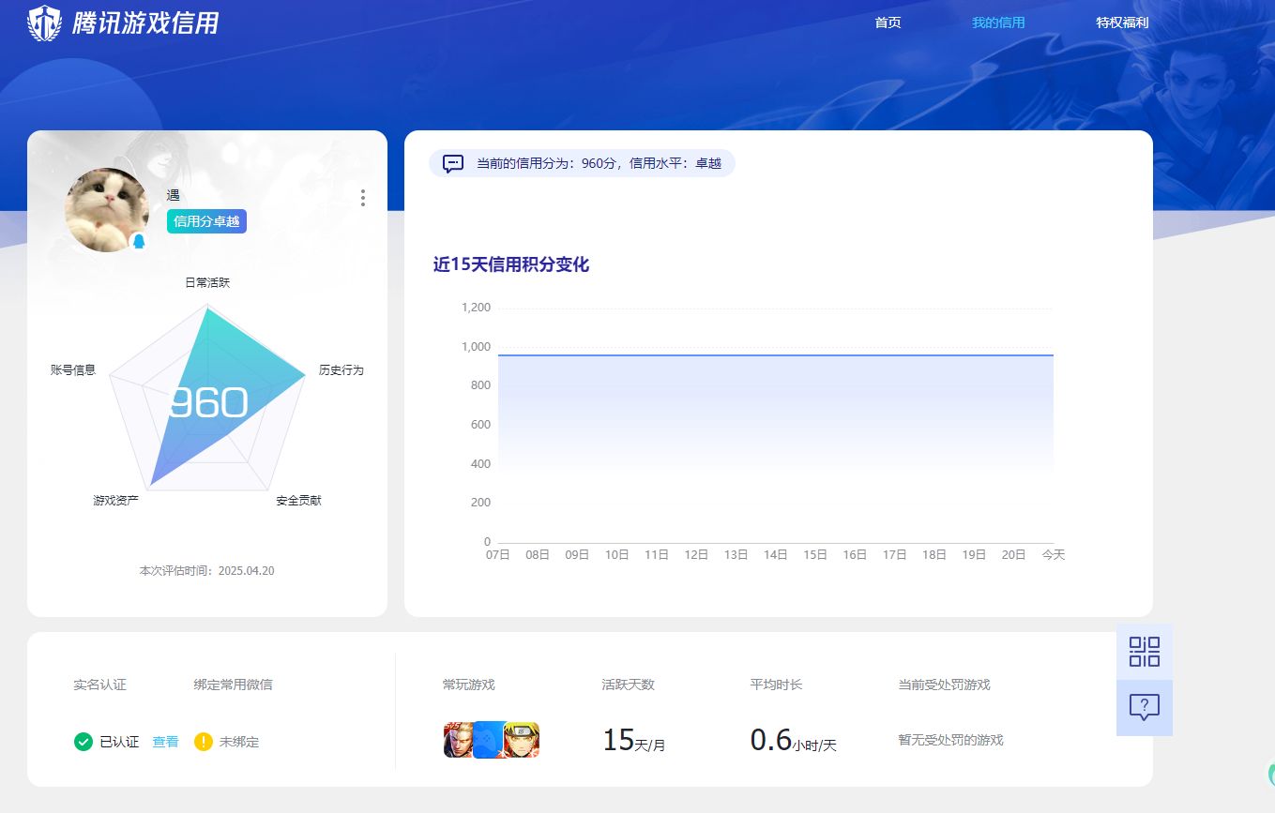Click the 游戏资产 radar label
Image resolution: width=1275 pixels, height=813 pixels.
point(115,501)
